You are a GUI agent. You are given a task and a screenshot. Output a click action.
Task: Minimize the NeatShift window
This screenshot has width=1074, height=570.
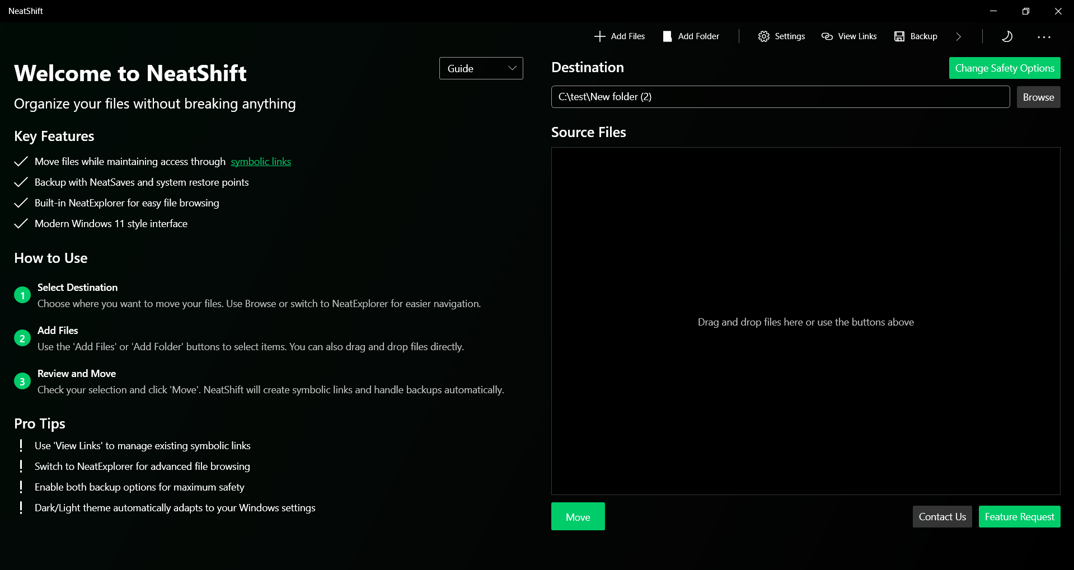pos(993,11)
